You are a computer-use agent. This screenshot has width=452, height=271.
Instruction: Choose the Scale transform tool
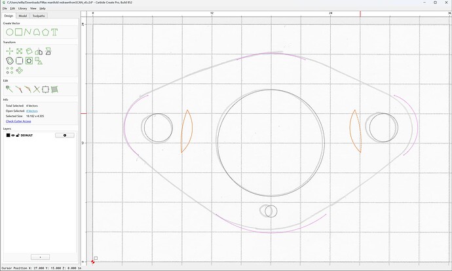[x=19, y=51]
